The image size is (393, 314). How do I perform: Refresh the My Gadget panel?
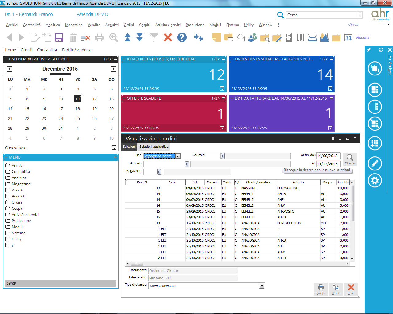point(381,49)
